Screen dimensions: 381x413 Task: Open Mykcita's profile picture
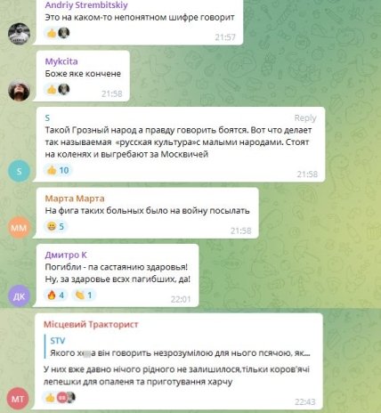click(19, 90)
